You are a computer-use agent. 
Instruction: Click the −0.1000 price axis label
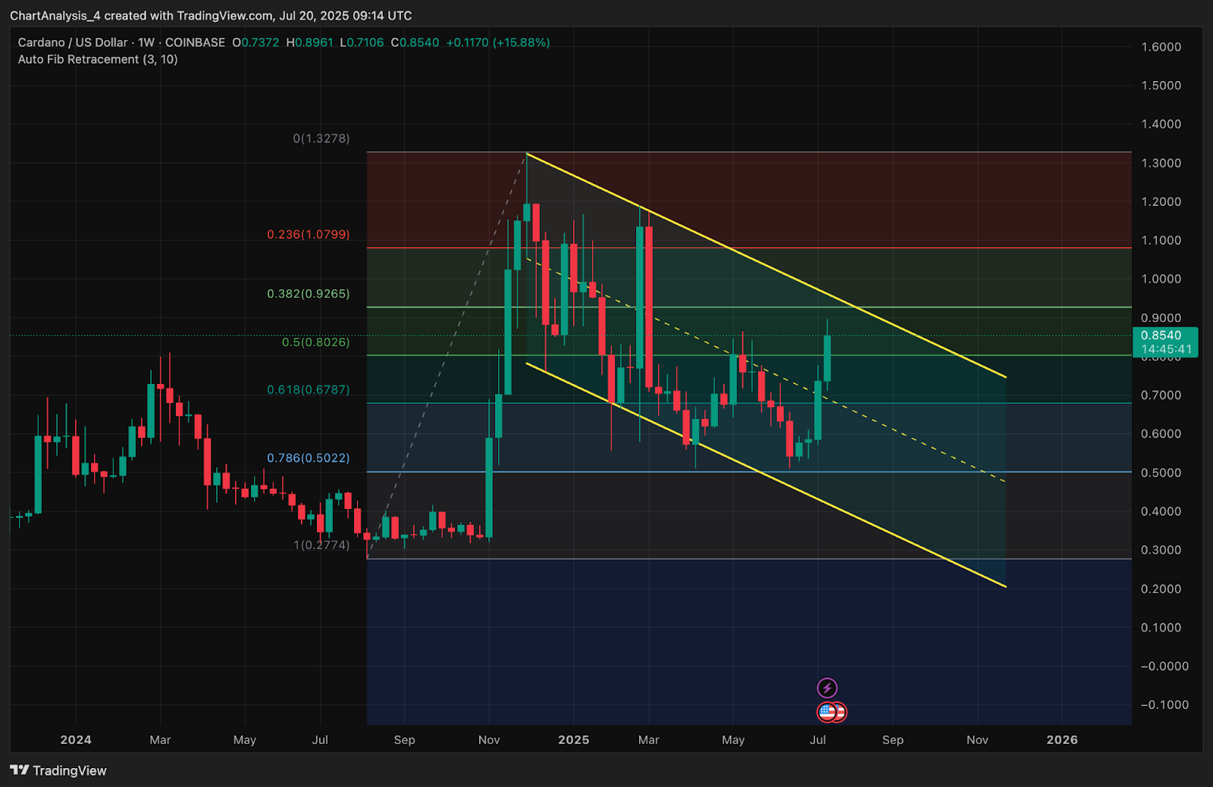[x=1160, y=705]
